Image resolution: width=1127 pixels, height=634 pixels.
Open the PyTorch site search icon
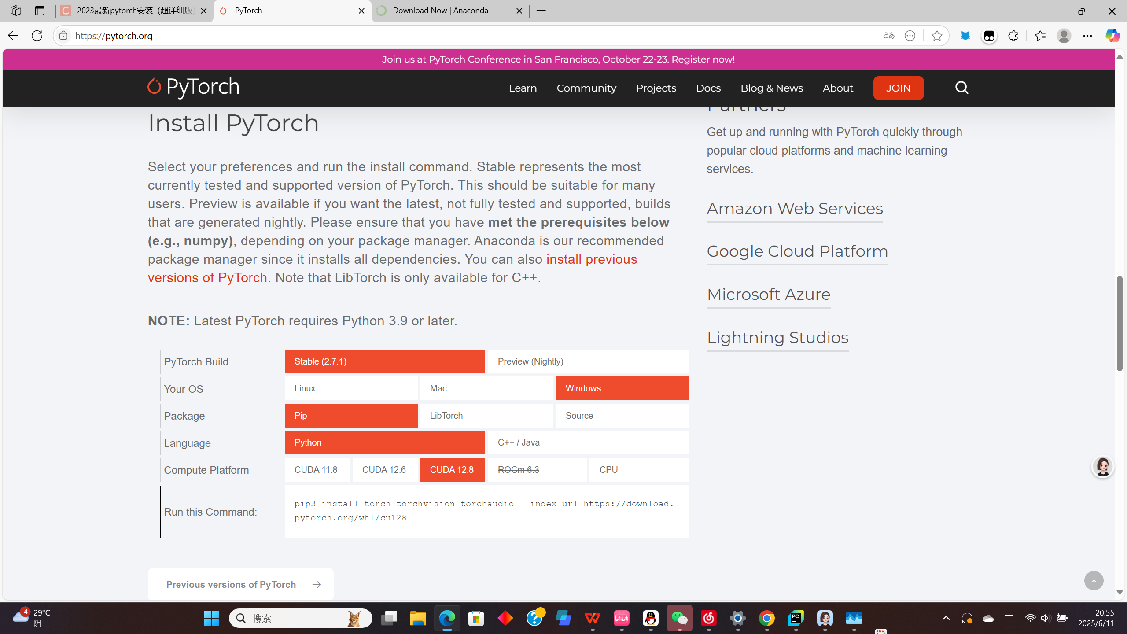(961, 88)
